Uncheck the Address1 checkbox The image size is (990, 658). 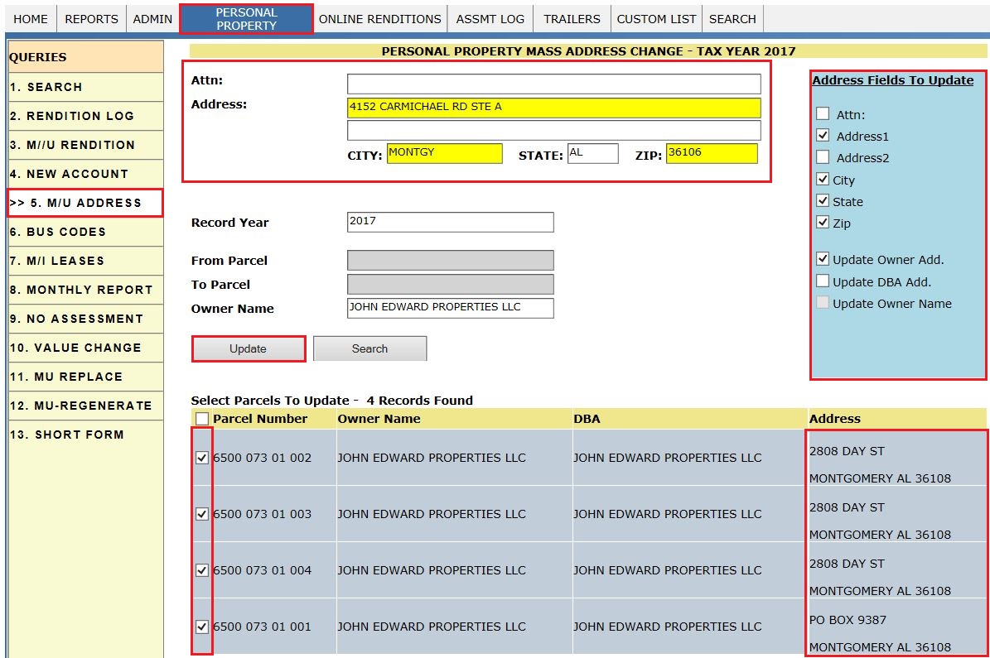point(823,135)
